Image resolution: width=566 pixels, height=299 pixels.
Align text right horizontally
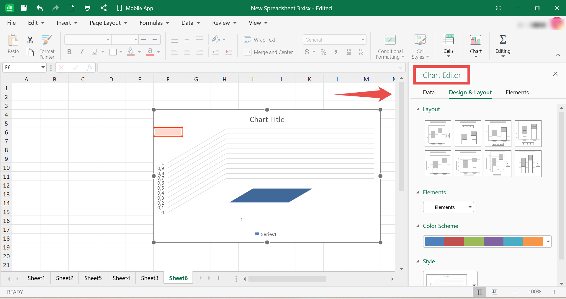(199, 52)
